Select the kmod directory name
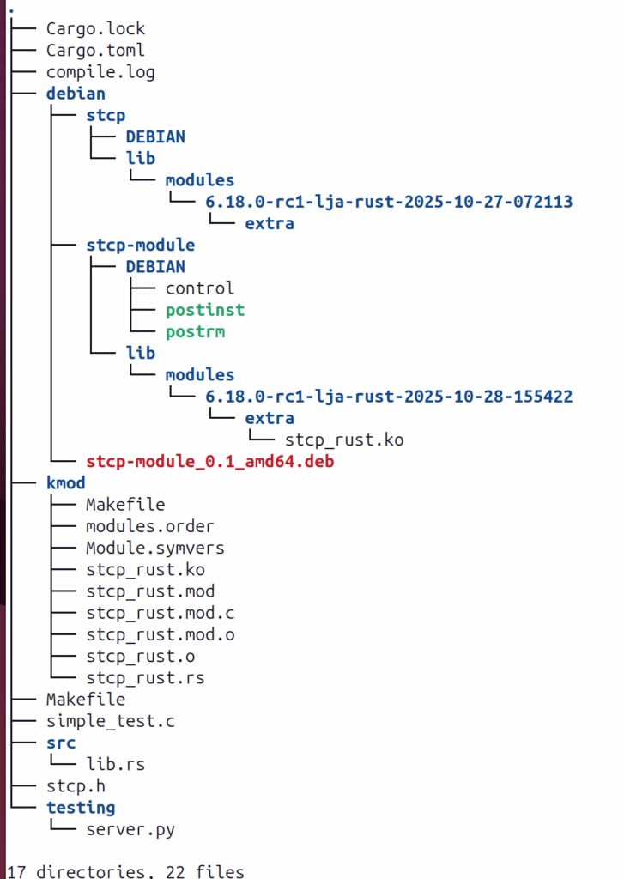 click(65, 483)
